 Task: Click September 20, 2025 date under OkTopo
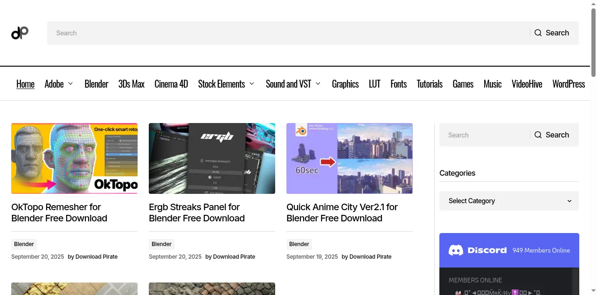point(38,257)
